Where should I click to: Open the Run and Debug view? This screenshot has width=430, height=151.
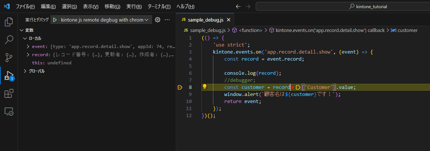[9, 75]
